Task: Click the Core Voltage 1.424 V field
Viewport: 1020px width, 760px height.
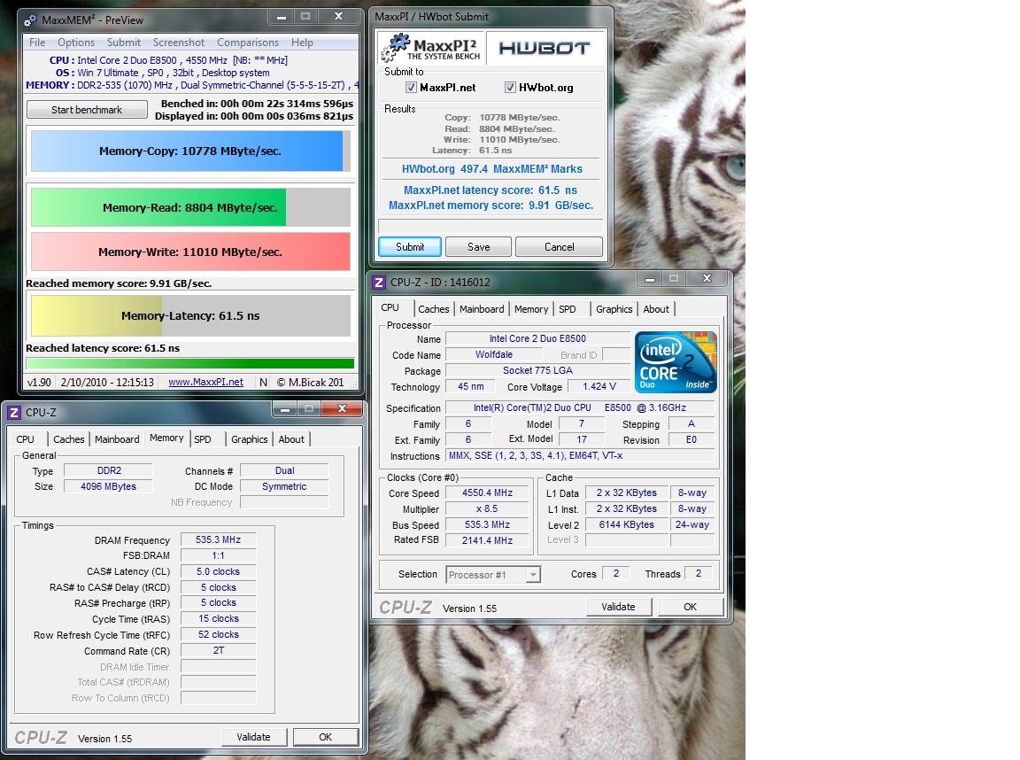Action: click(x=599, y=386)
